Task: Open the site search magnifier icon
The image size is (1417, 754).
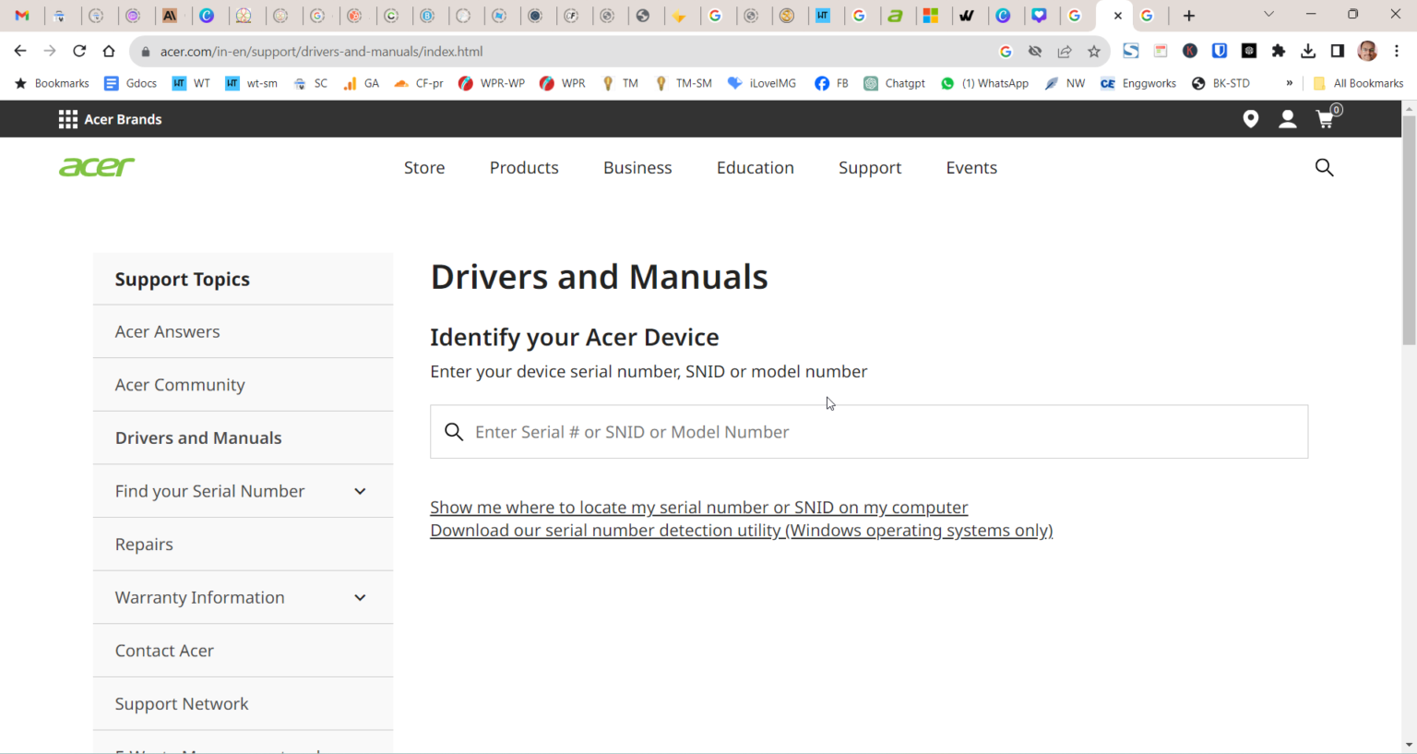Action: point(1324,167)
